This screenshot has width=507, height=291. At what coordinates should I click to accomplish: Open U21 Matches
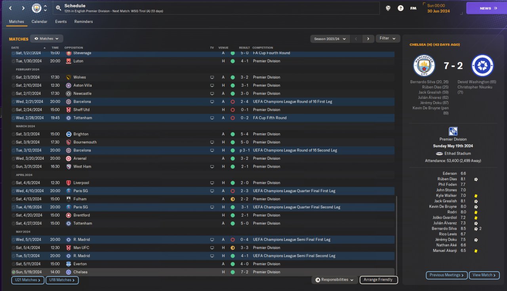[28, 280]
